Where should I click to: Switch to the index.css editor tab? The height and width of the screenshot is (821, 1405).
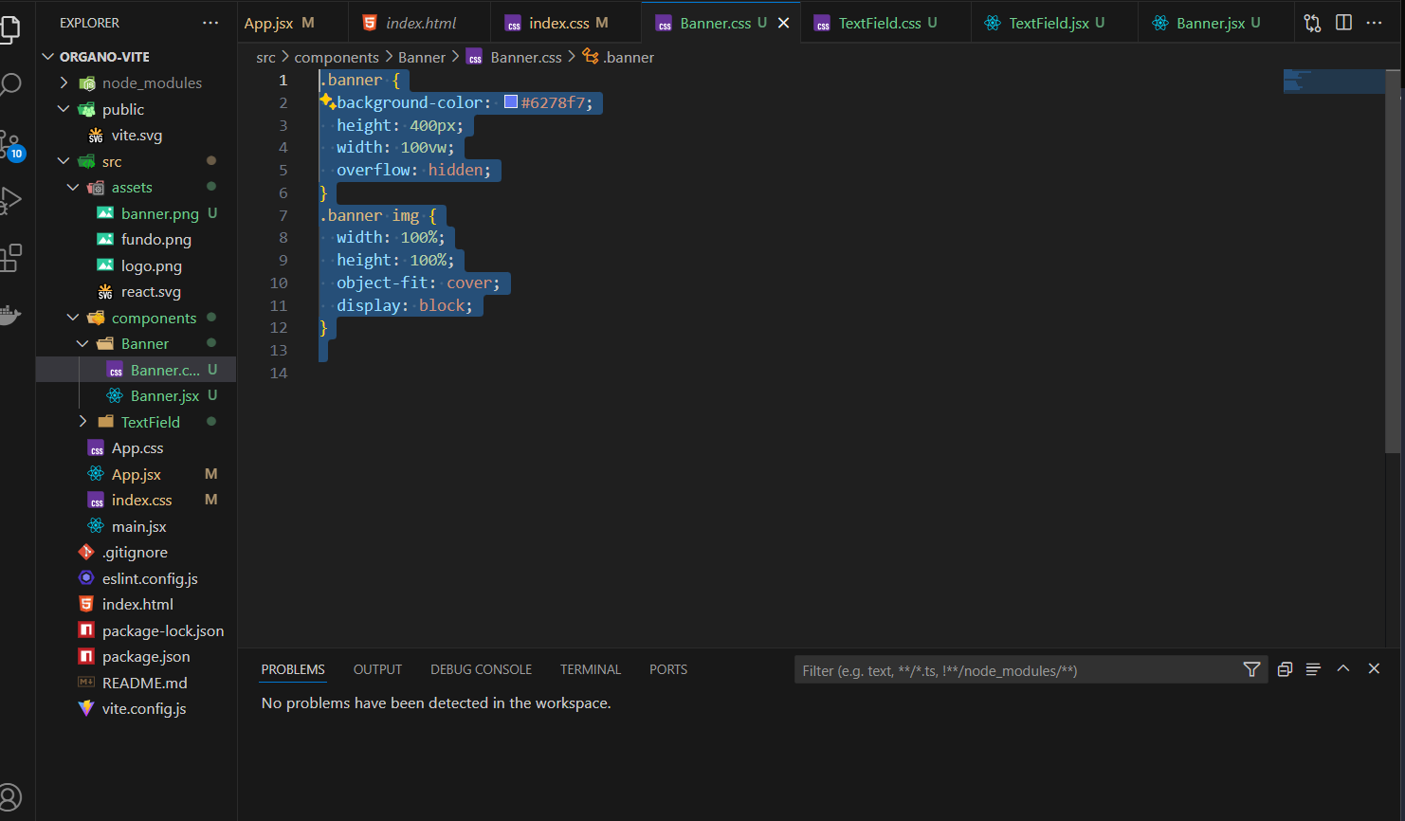pos(566,23)
